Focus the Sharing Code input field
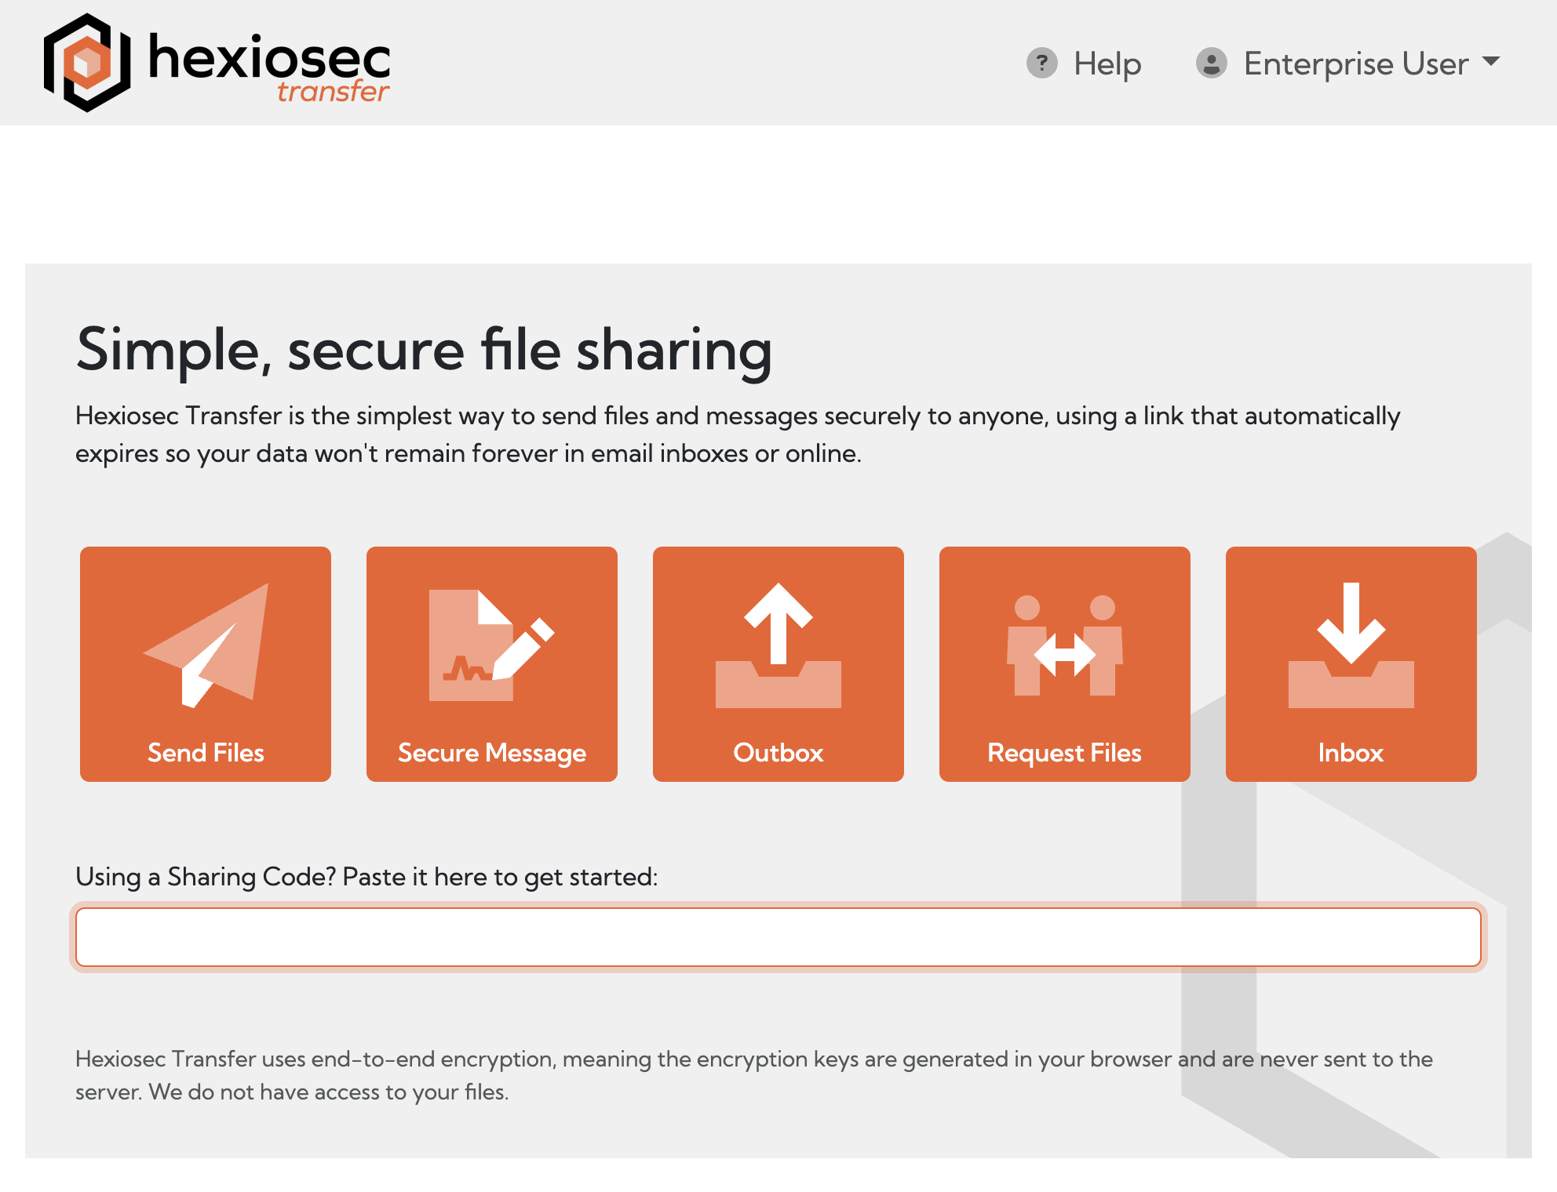The height and width of the screenshot is (1192, 1557). click(778, 937)
